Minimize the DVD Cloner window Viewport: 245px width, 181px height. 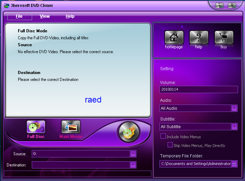coord(220,5)
